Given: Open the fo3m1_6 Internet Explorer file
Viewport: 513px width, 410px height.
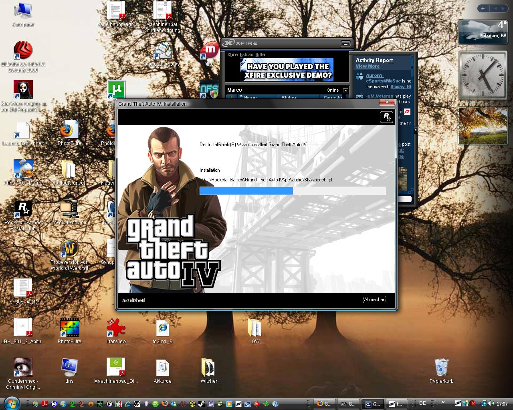Looking at the screenshot, I should coord(163,332).
